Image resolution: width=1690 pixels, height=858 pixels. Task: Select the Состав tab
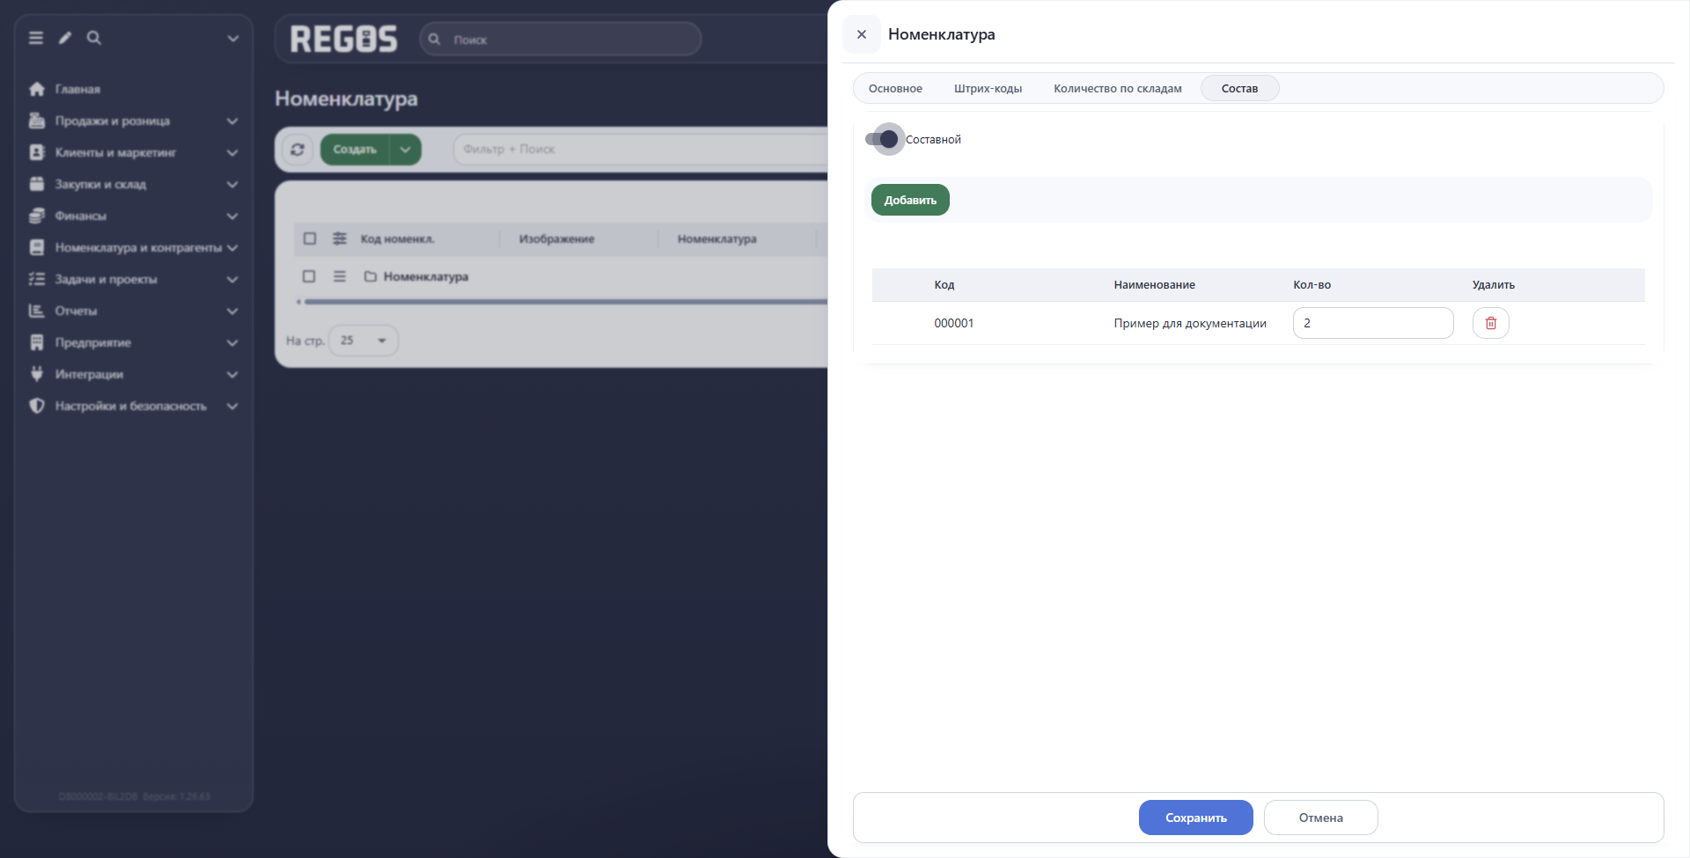1239,88
